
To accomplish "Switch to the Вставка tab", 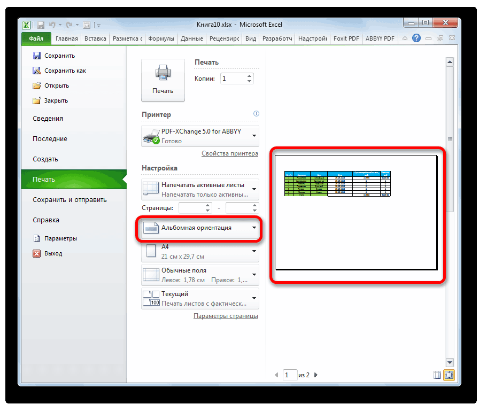I will coord(95,38).
